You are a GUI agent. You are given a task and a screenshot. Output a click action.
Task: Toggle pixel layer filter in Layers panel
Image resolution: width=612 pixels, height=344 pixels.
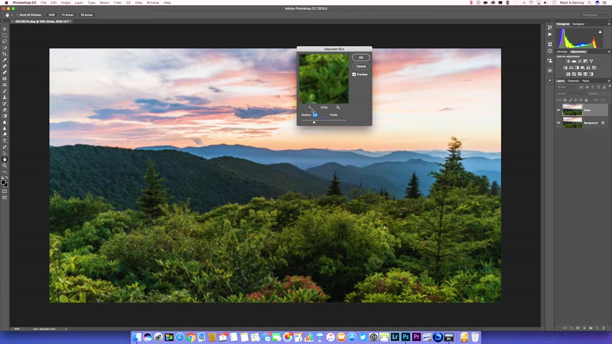(x=581, y=87)
